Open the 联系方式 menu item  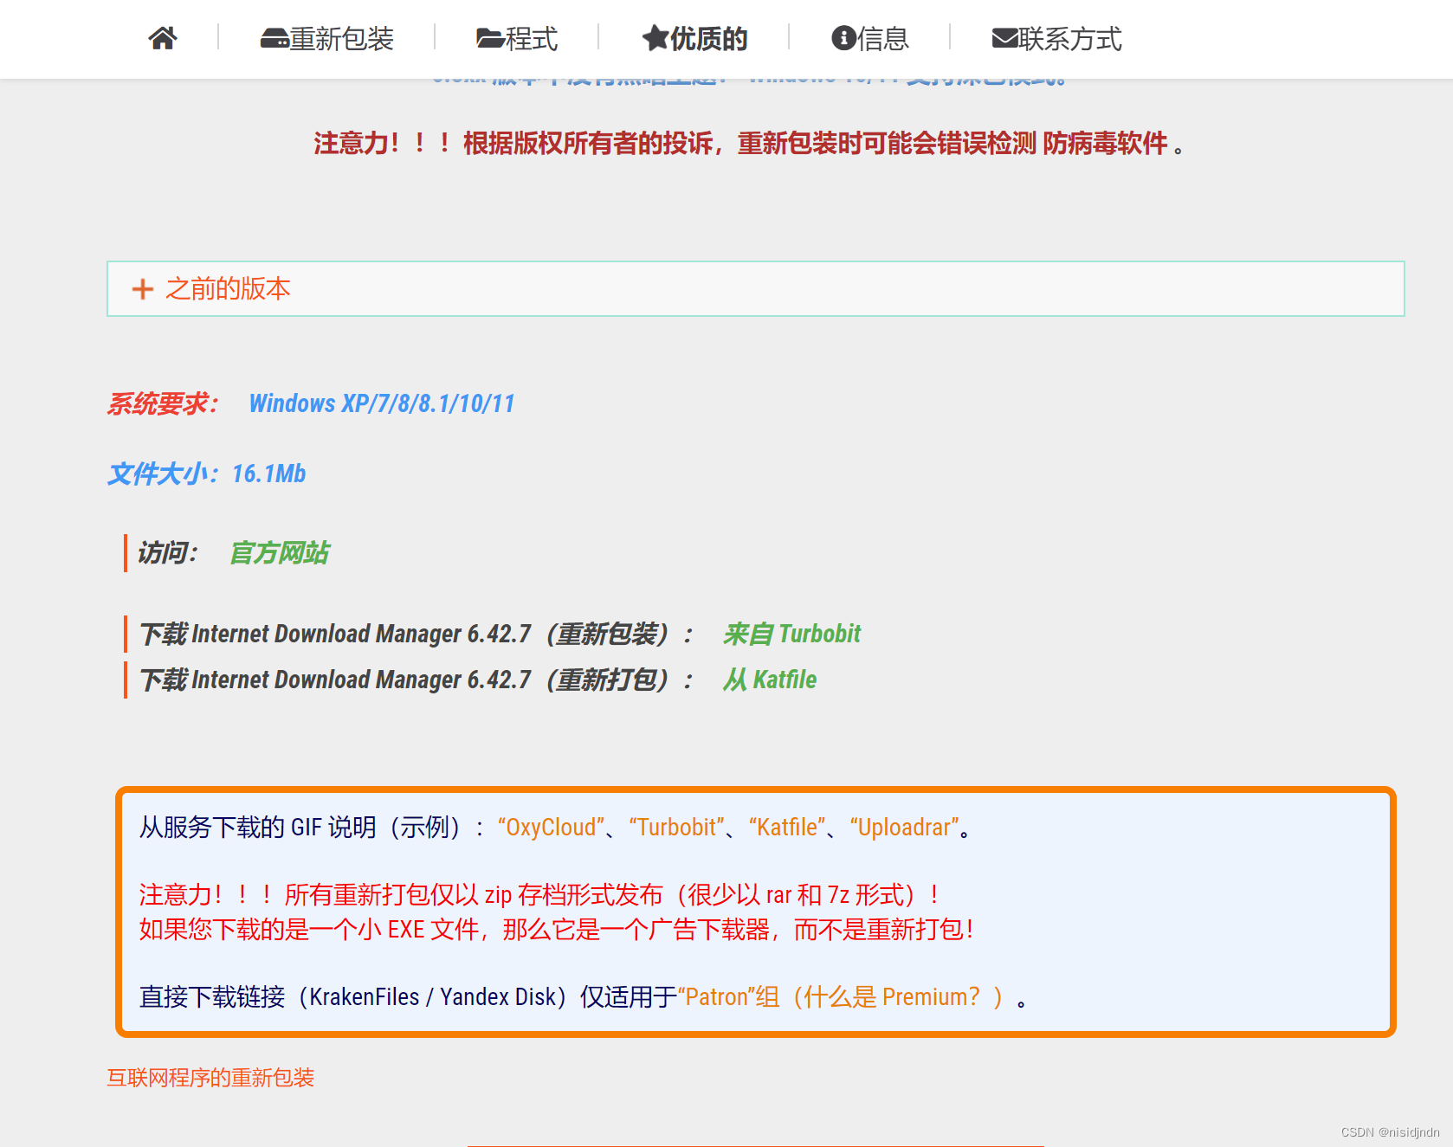pos(1056,39)
